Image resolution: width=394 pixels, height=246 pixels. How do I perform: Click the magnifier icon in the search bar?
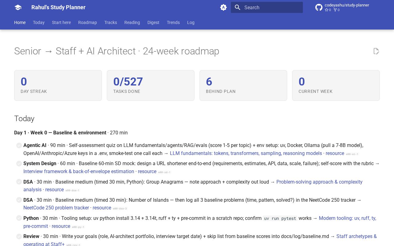tap(237, 7)
